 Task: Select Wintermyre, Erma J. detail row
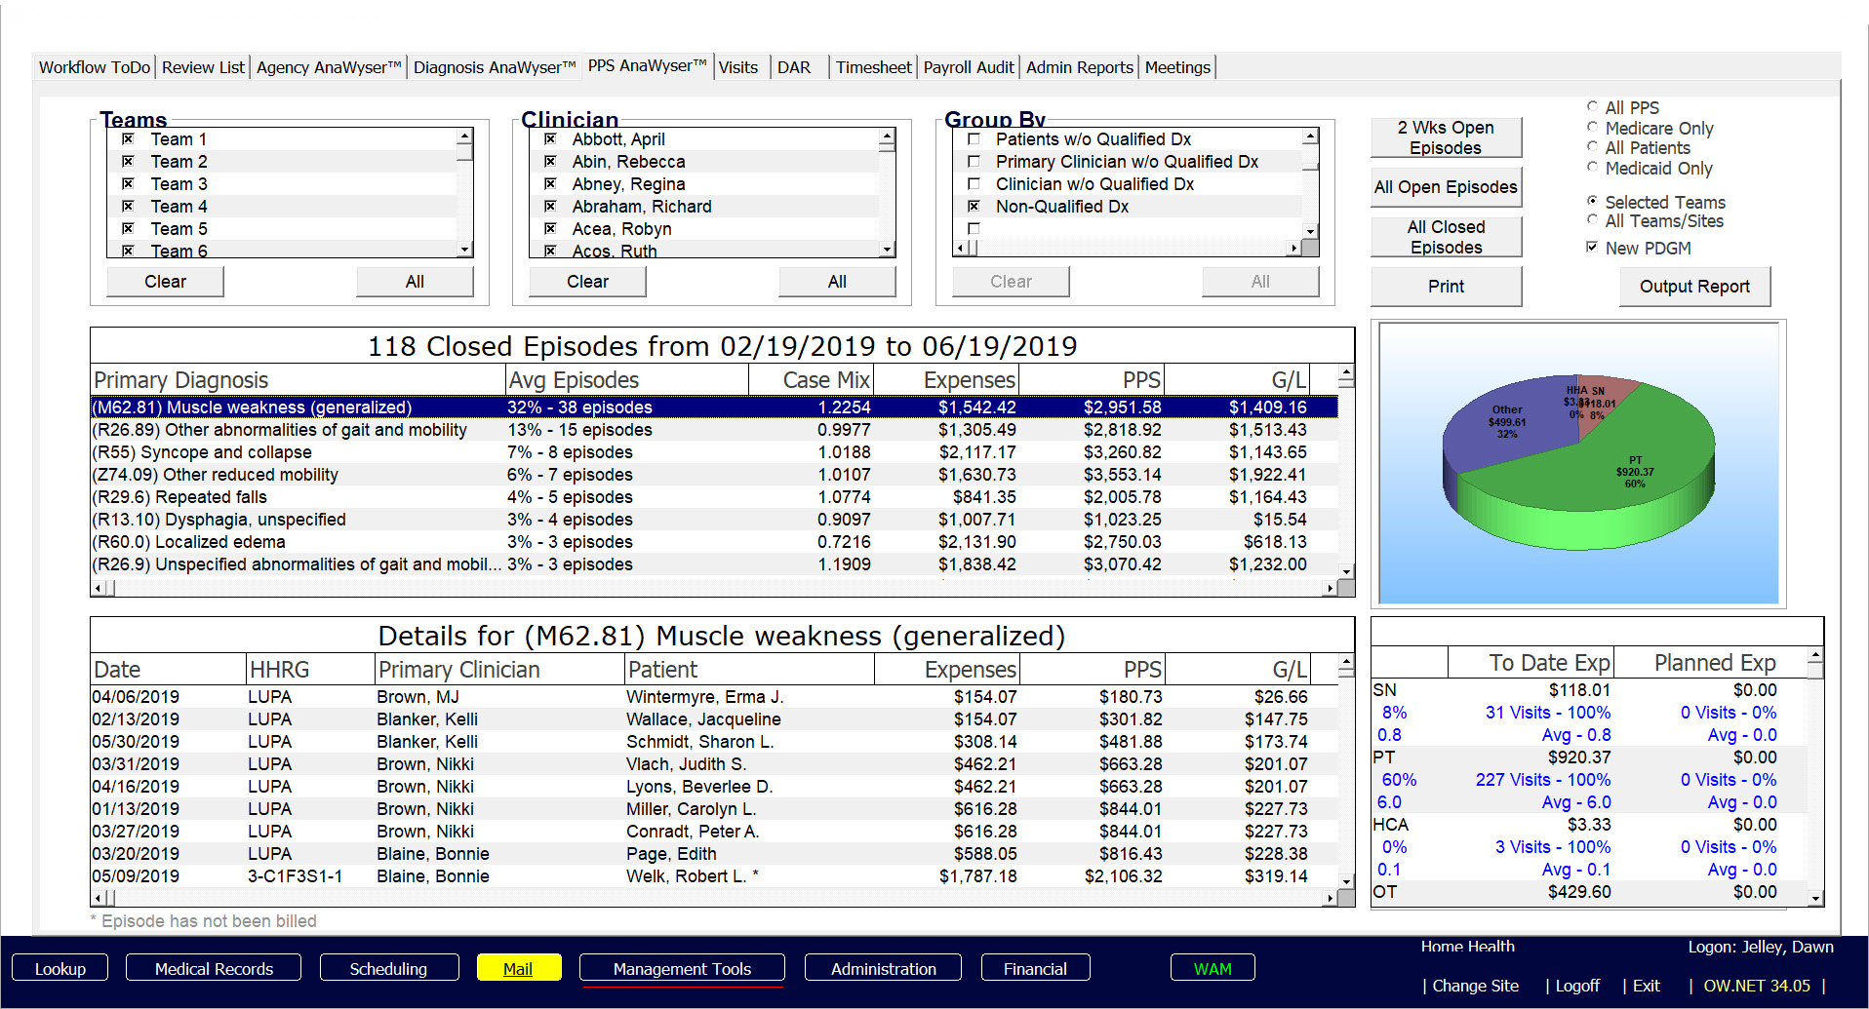(714, 697)
